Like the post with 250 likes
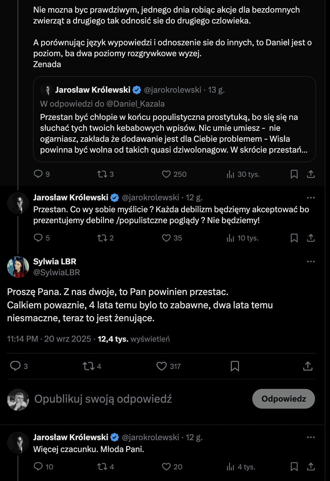 point(166,174)
